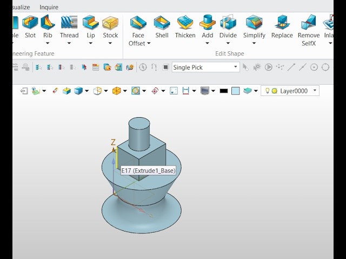Screen dimensions: 346x259
Task: Click the dimension measure icon
Action: click(186, 91)
